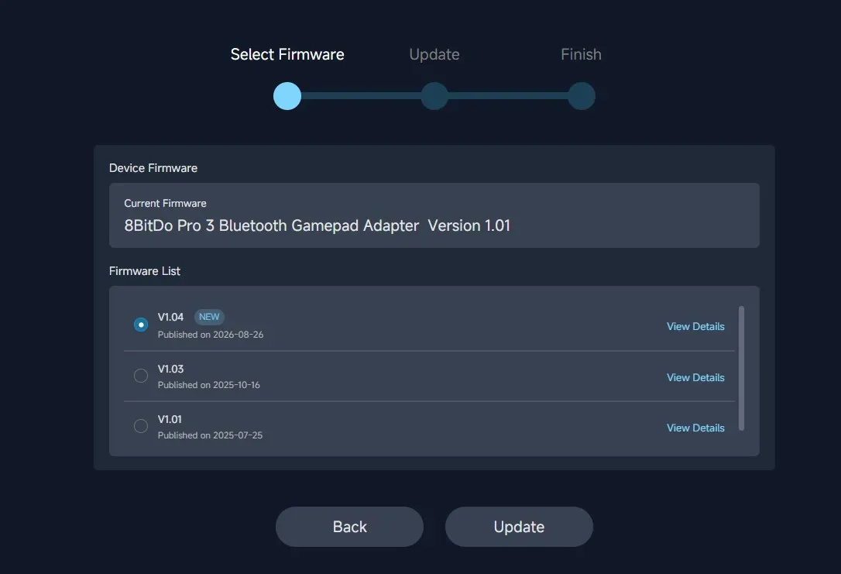Open View Details for V1.01
This screenshot has width=841, height=574.
coord(695,428)
